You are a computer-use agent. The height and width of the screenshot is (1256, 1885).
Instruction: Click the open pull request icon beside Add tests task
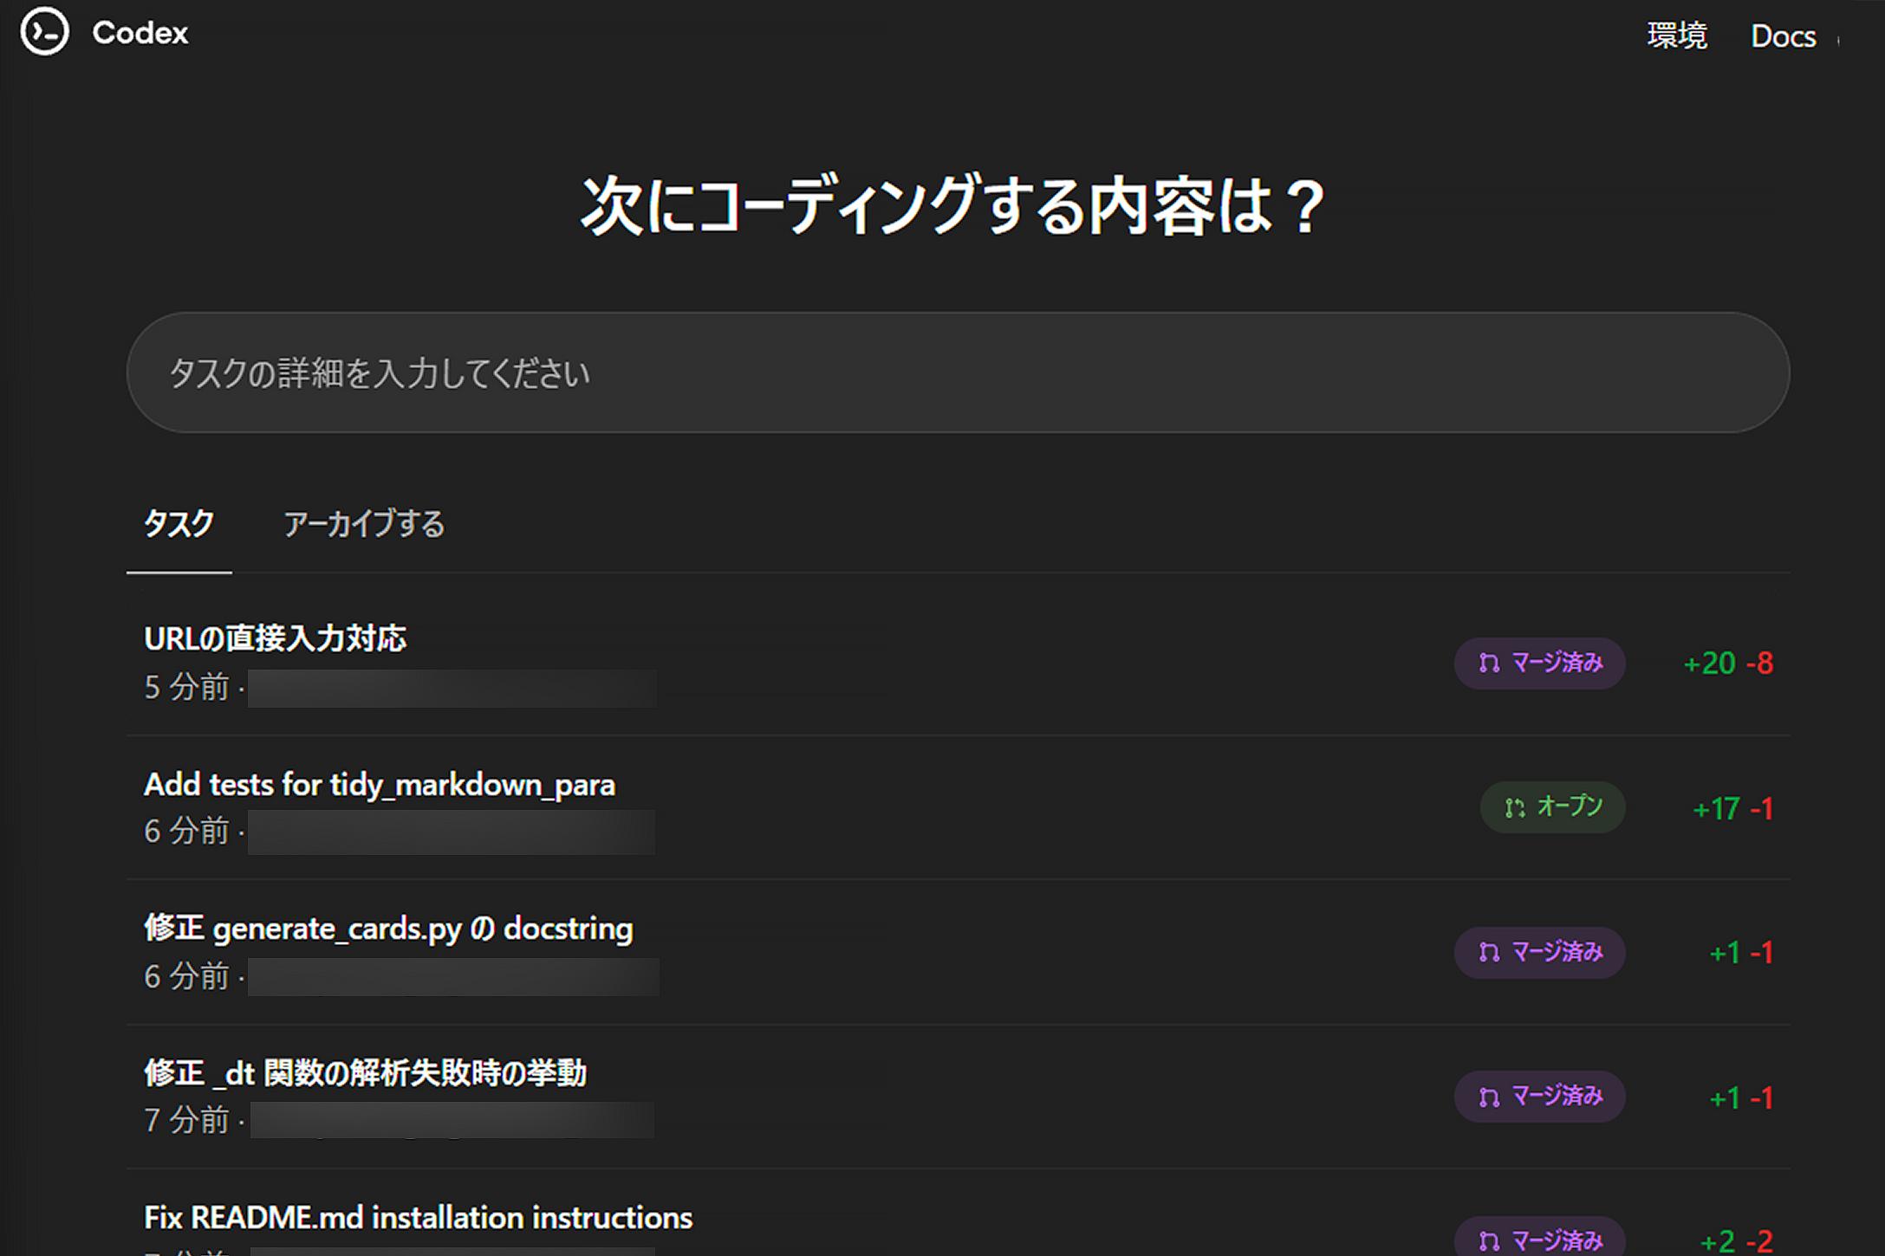1514,807
